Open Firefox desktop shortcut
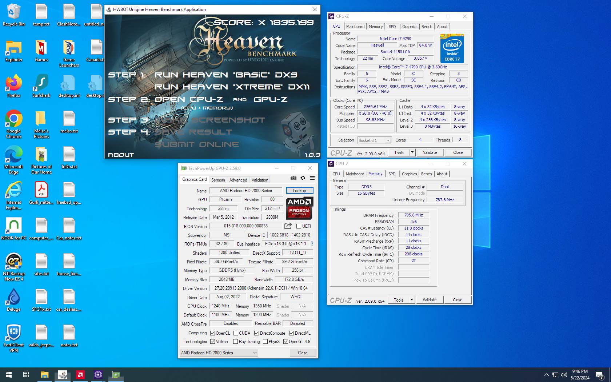This screenshot has width=611, height=382. 14,86
